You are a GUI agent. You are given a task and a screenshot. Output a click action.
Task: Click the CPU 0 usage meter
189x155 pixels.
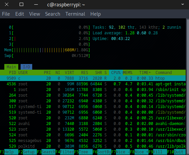[x=49, y=27]
